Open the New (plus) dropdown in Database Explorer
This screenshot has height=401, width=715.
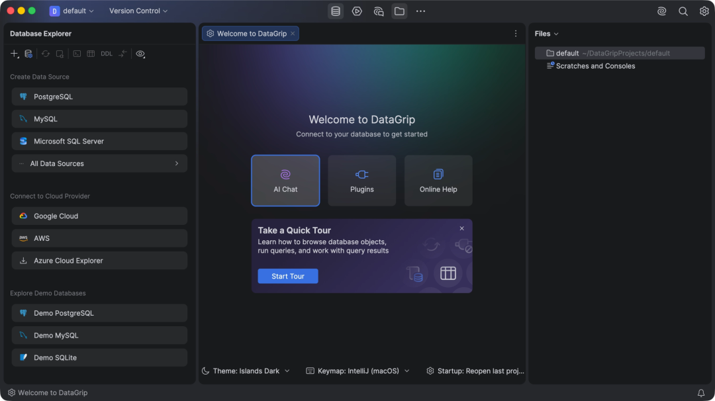pos(14,54)
